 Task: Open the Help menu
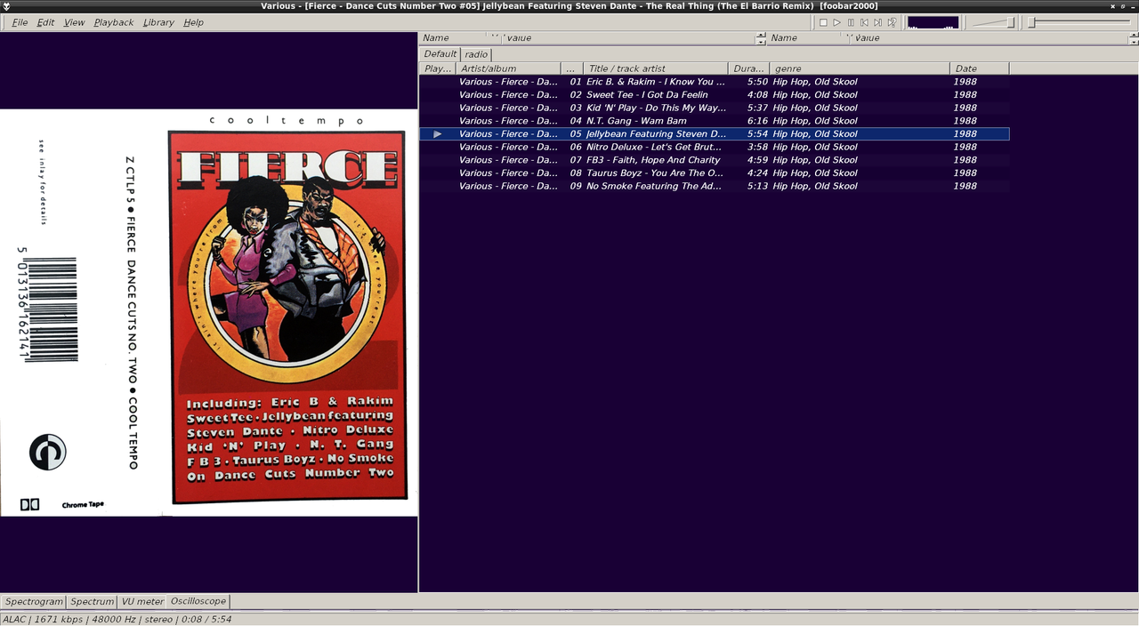193,22
